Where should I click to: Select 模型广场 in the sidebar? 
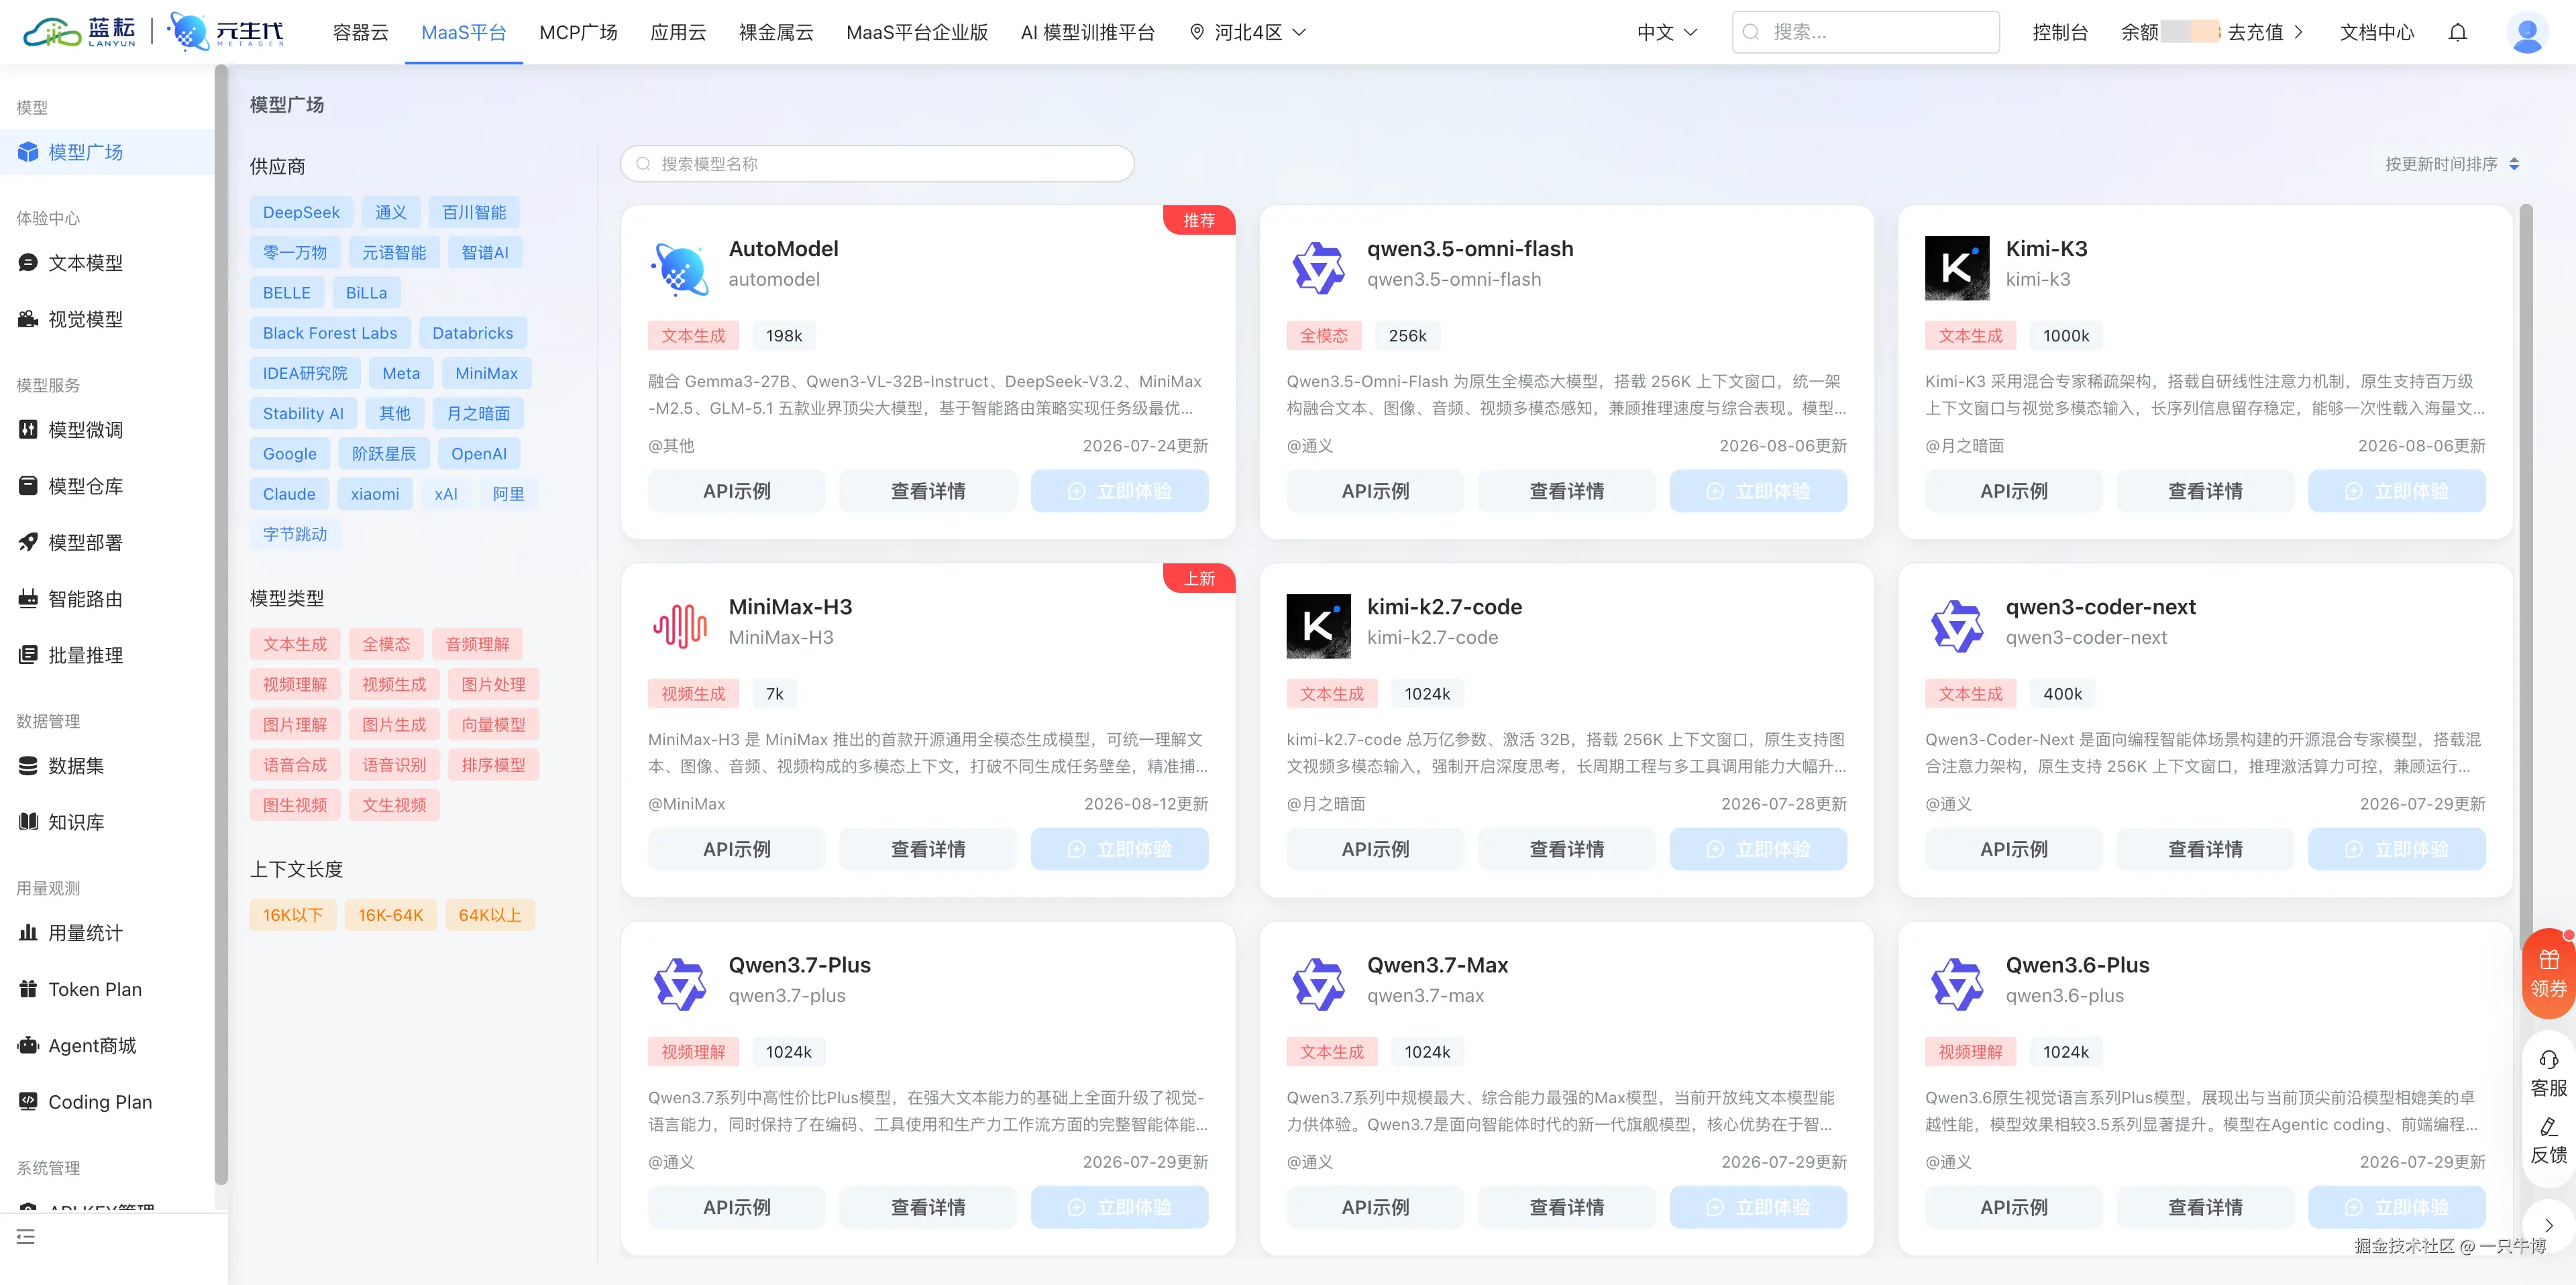(x=107, y=152)
